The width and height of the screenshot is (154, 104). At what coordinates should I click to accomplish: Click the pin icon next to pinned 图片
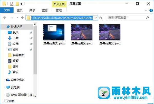pyautogui.click(x=31, y=50)
